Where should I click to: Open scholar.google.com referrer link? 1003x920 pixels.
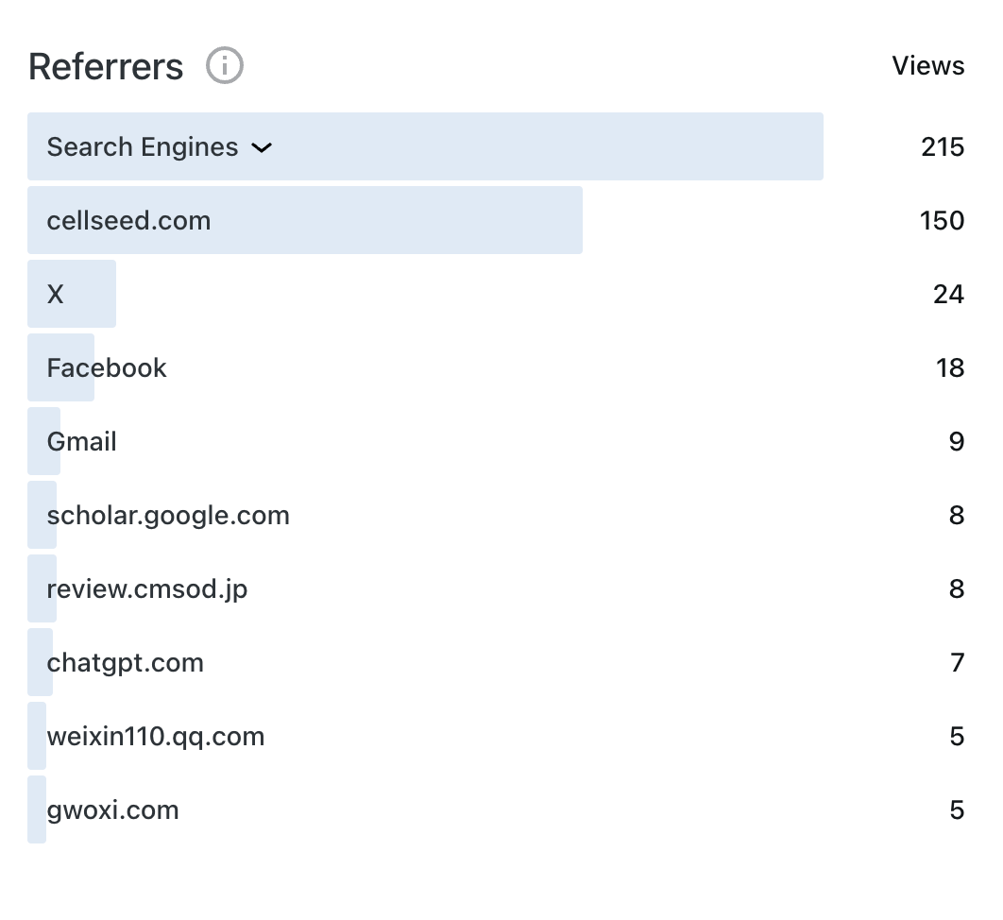(168, 516)
